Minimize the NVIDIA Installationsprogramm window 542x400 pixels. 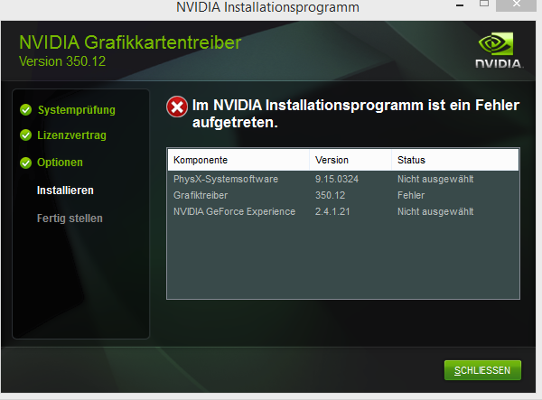(460, 5)
